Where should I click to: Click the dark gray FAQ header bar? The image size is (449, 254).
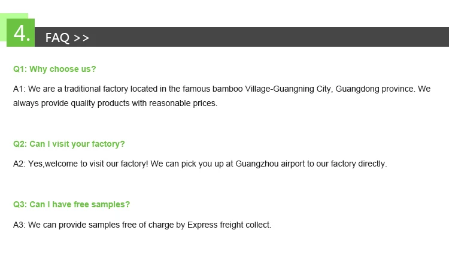coord(269,37)
